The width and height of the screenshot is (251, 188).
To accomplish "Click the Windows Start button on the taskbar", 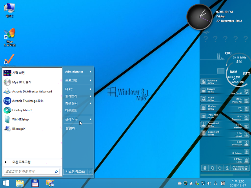I will point(6,183).
